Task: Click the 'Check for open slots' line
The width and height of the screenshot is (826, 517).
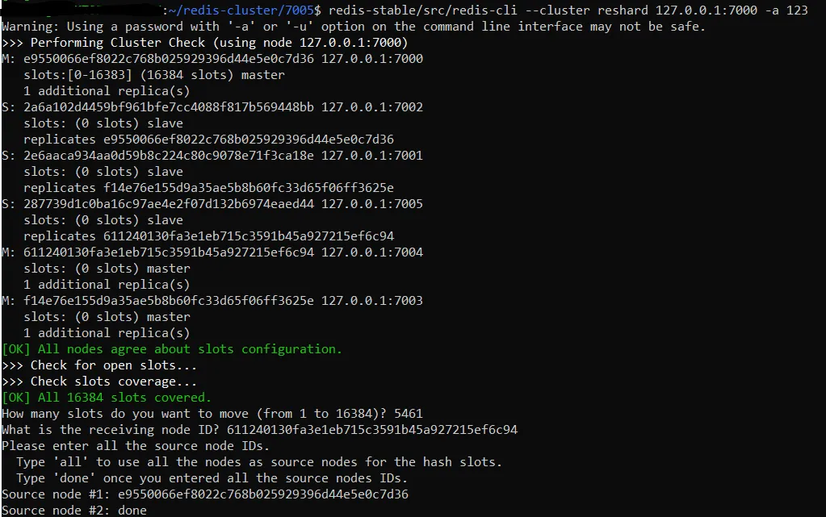Action: pyautogui.click(x=99, y=365)
